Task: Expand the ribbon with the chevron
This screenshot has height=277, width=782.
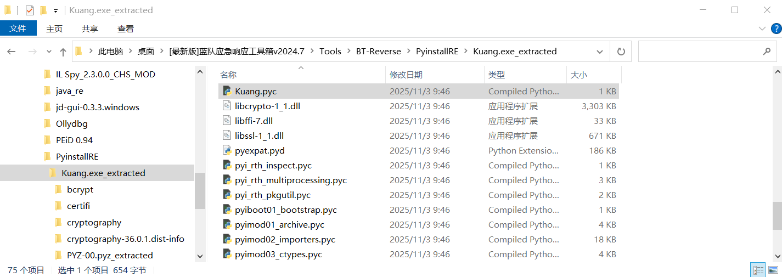Action: (x=762, y=29)
